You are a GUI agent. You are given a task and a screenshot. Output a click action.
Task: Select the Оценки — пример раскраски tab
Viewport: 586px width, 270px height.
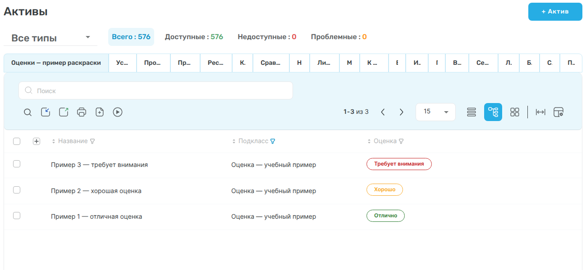(56, 63)
